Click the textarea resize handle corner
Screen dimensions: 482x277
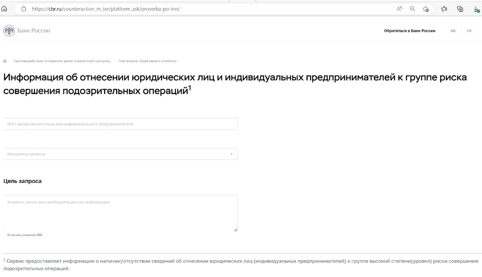point(235,230)
